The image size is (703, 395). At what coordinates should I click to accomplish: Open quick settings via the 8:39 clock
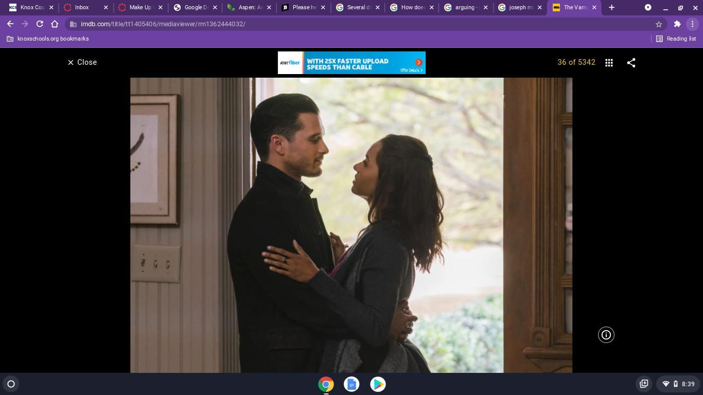click(688, 384)
